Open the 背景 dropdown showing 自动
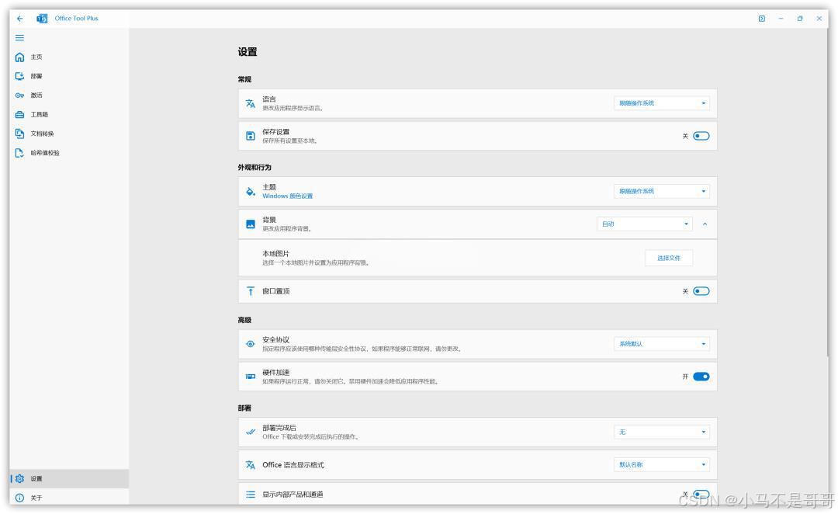838x514 pixels. click(645, 224)
